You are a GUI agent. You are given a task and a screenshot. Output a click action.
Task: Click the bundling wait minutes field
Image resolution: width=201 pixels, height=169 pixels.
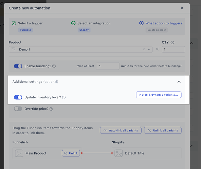click(x=108, y=66)
